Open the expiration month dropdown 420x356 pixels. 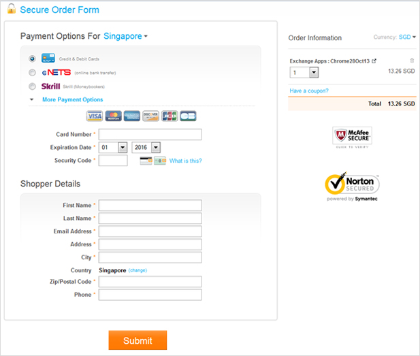113,147
